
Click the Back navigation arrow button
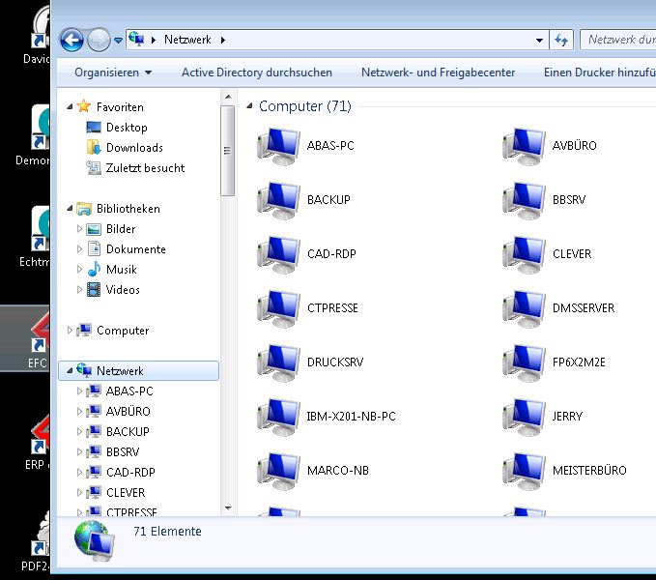click(x=71, y=41)
